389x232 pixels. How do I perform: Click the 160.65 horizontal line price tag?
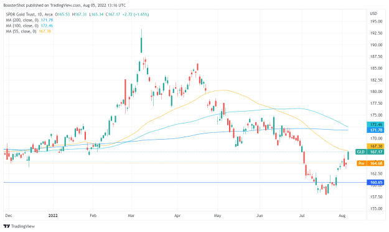point(375,183)
